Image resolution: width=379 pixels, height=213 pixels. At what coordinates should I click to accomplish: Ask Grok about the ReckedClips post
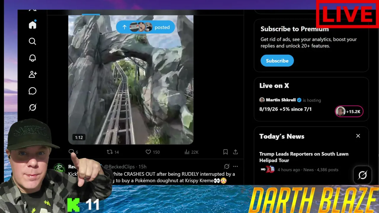[x=227, y=166]
